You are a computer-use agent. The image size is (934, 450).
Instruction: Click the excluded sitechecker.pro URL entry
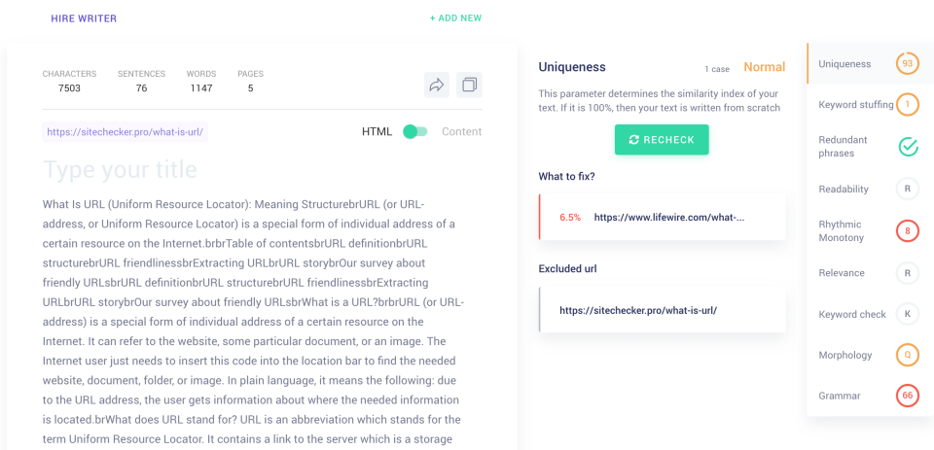point(638,311)
